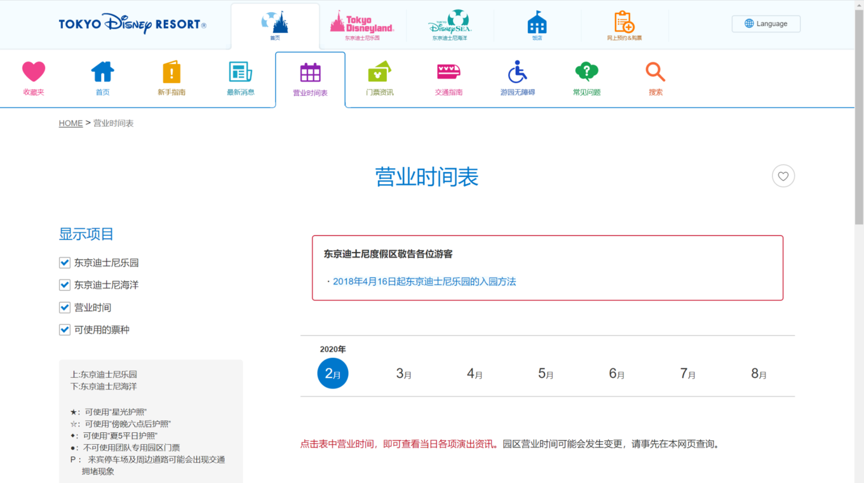The image size is (864, 483).
Task: Open Tokyo DisneySea park icon
Action: [450, 22]
